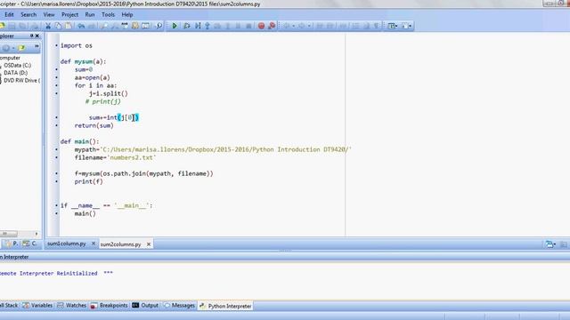The image size is (570, 320).
Task: Toggle breakpoint on 'for i in aa:' line
Action: [56, 85]
